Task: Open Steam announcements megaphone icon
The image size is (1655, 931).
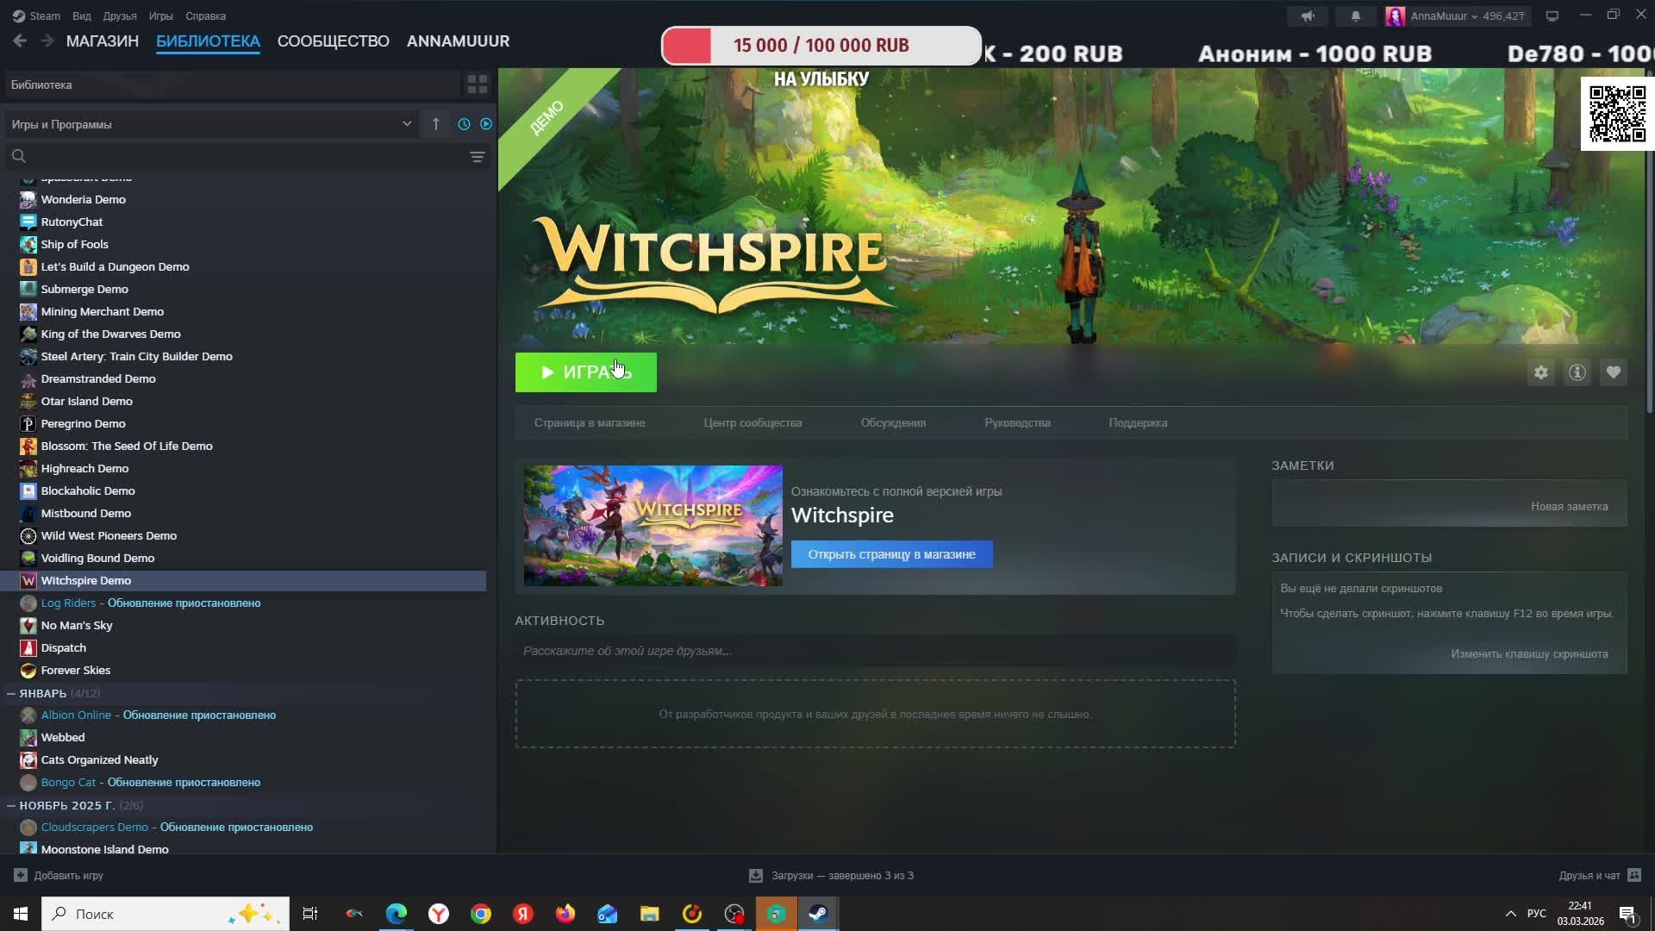Action: tap(1308, 16)
